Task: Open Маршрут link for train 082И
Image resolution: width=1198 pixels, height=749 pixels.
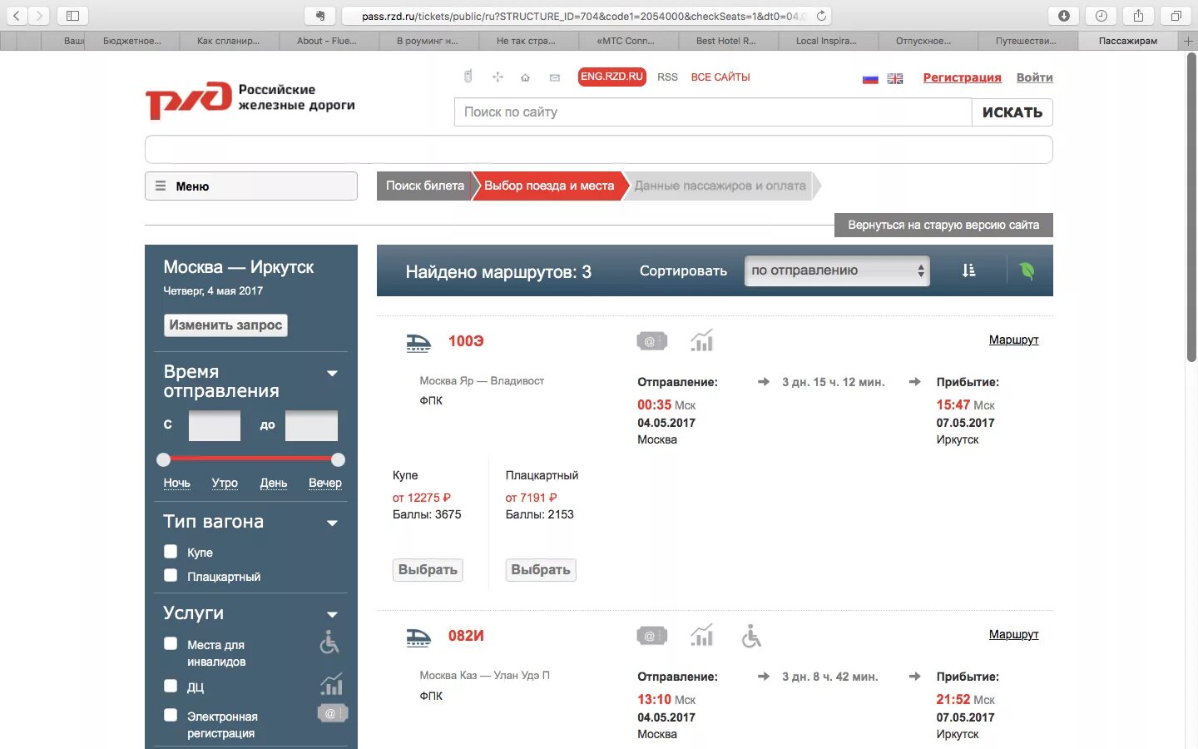Action: tap(1013, 634)
